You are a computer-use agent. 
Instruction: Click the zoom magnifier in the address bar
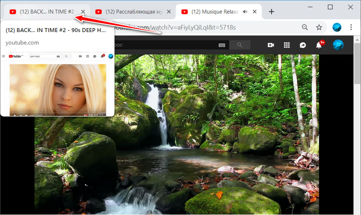pos(305,27)
